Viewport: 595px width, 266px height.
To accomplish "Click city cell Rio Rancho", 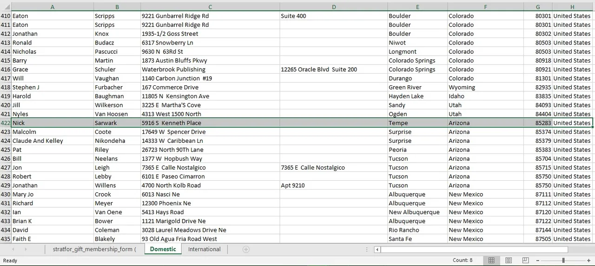I will pos(417,230).
